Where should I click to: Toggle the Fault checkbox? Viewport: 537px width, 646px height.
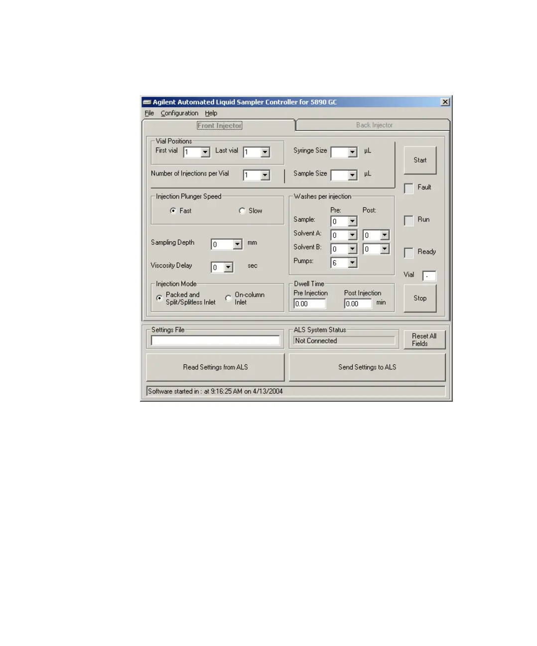[x=408, y=188]
